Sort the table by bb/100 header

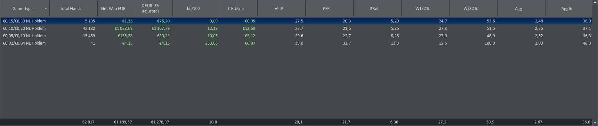pyautogui.click(x=196, y=9)
